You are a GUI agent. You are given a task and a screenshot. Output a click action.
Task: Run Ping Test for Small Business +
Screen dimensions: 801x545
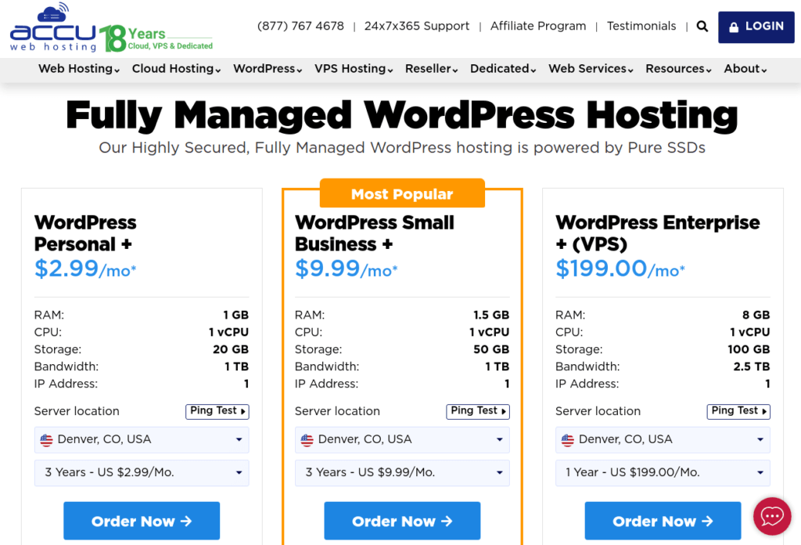click(x=478, y=411)
